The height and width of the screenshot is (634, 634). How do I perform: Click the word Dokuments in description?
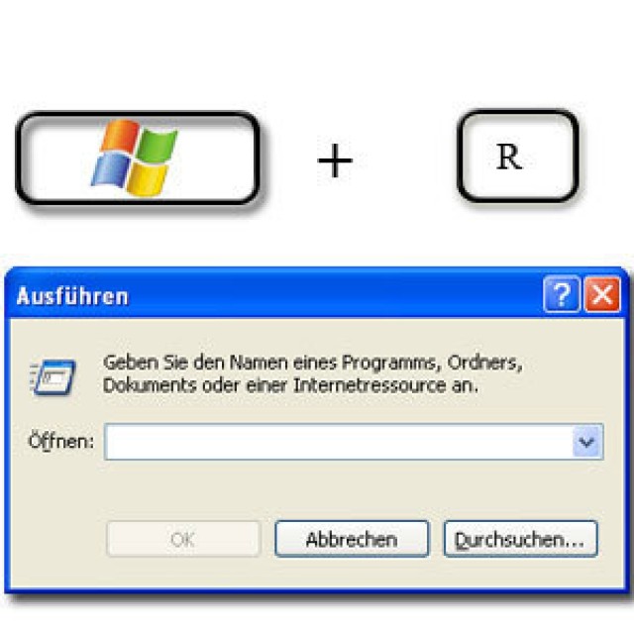(150, 385)
